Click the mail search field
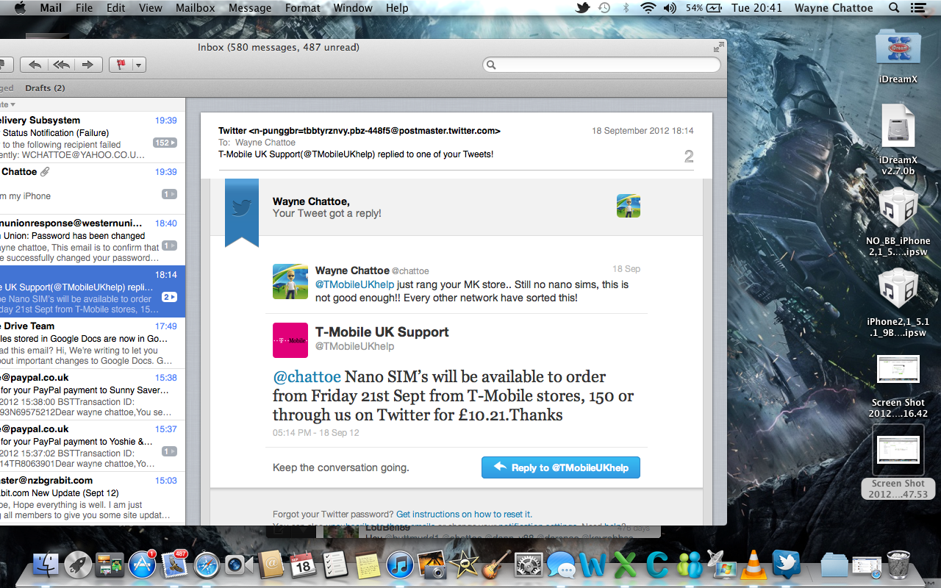Screen dimensions: 941x588 601,65
